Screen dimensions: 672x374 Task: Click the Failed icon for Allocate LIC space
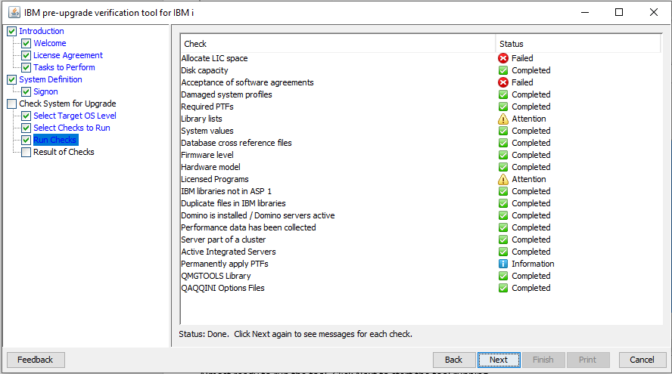point(503,58)
